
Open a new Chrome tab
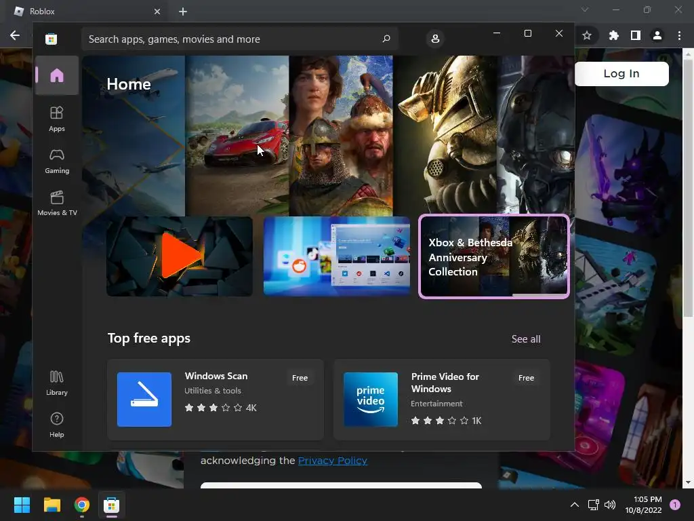(x=183, y=12)
